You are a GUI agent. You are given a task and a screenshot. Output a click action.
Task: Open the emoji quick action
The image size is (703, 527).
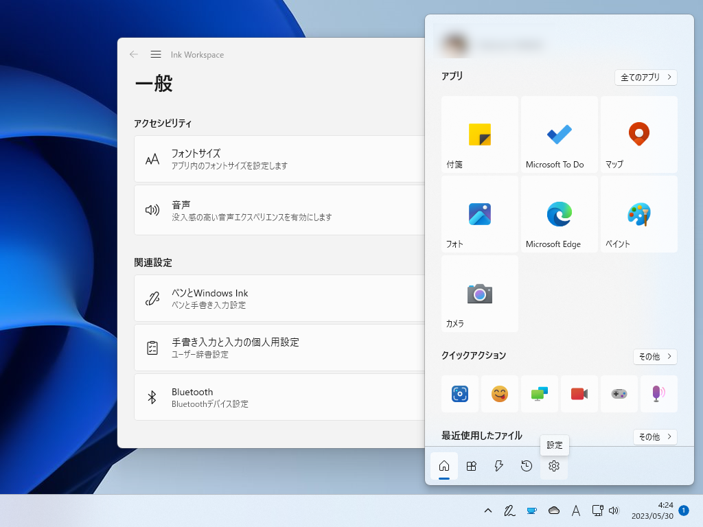pos(499,394)
